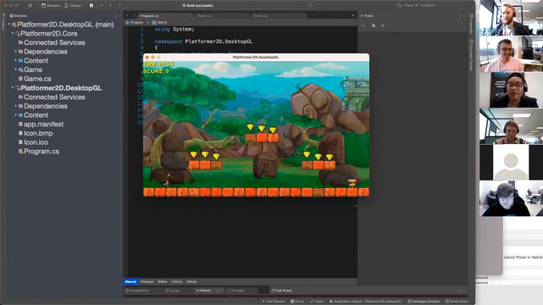
Task: Open the Breakpoints pad tab
Action: (137, 291)
